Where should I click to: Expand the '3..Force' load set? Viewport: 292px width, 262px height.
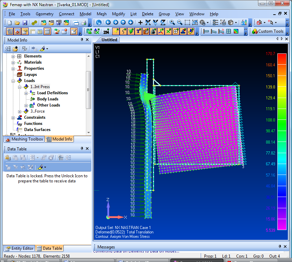tap(19, 112)
